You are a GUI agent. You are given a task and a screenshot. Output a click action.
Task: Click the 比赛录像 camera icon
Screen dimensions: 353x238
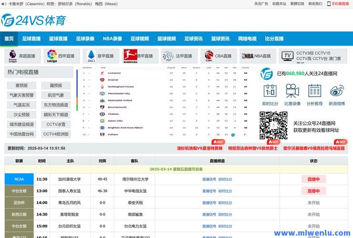[x=292, y=90]
